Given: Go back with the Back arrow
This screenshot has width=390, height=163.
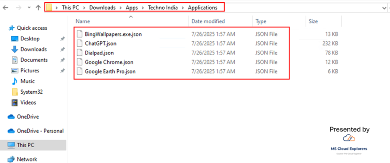Looking at the screenshot, I should pyautogui.click(x=5, y=8).
